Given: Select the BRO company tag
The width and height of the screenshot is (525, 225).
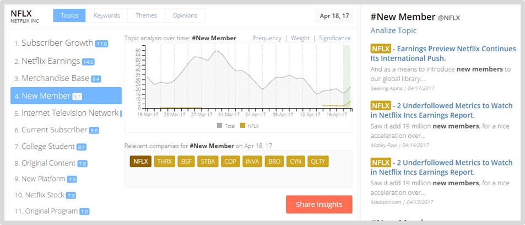Looking at the screenshot, I should coord(274,161).
